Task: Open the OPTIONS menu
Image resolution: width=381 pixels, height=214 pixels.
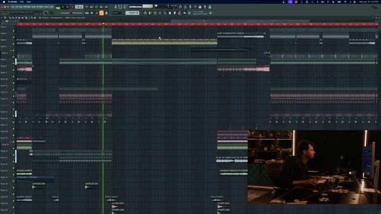Action: [40, 7]
